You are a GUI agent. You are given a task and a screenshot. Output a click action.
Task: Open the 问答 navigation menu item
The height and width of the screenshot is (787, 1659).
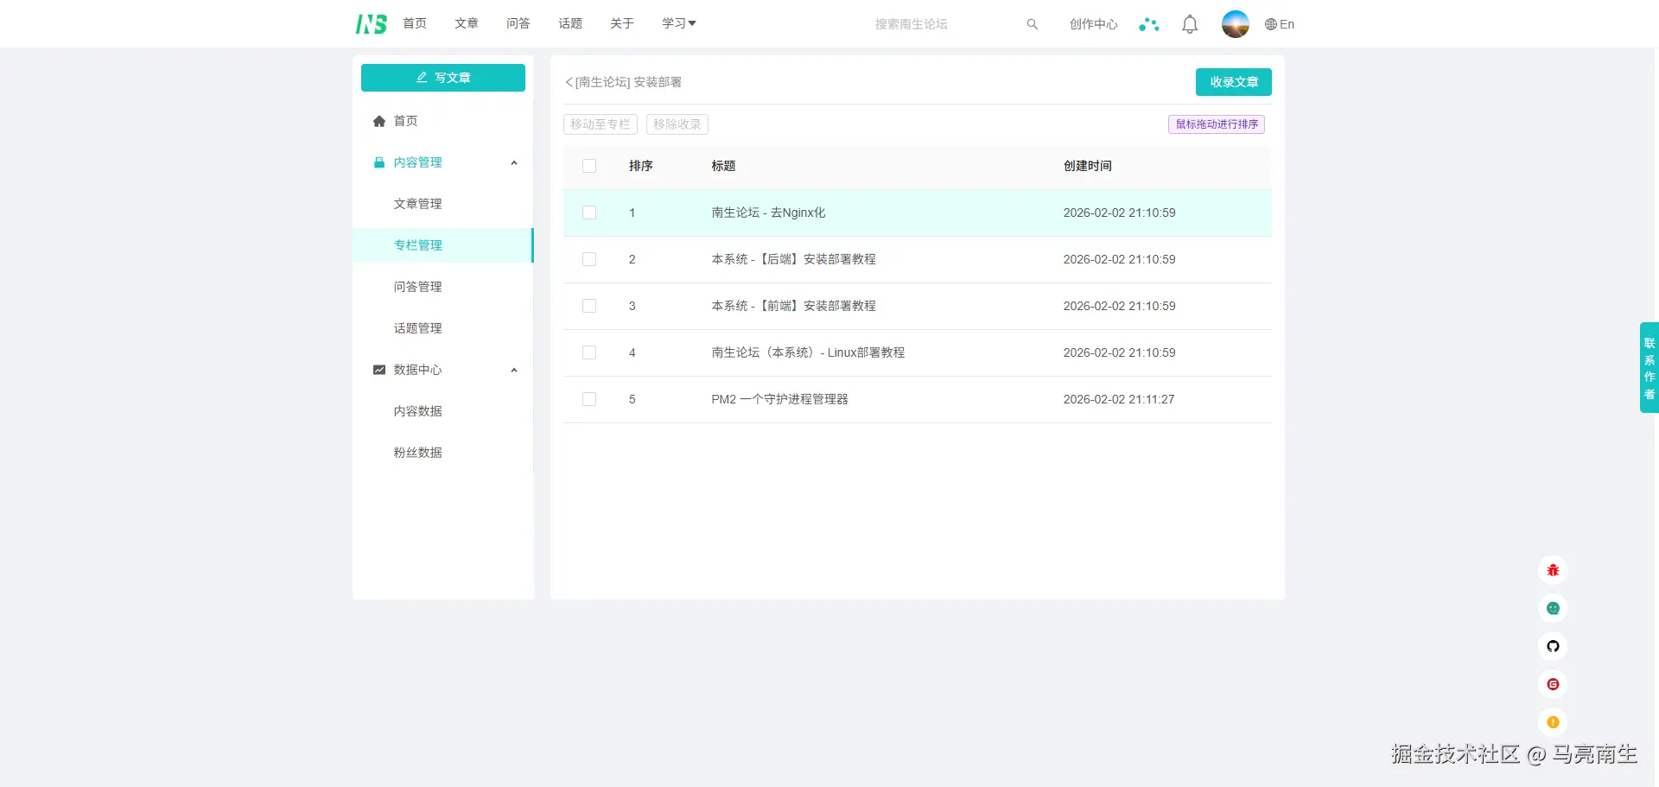(x=518, y=23)
